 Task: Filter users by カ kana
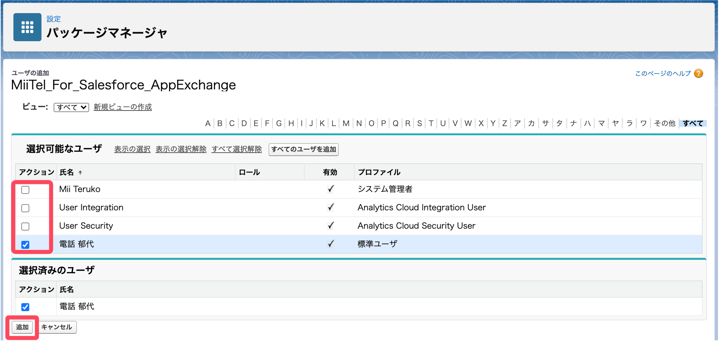pyautogui.click(x=531, y=123)
